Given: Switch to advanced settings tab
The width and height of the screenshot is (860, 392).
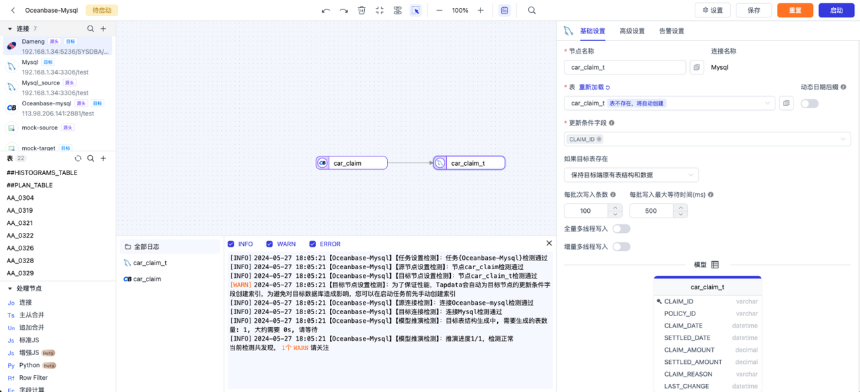Looking at the screenshot, I should point(632,31).
